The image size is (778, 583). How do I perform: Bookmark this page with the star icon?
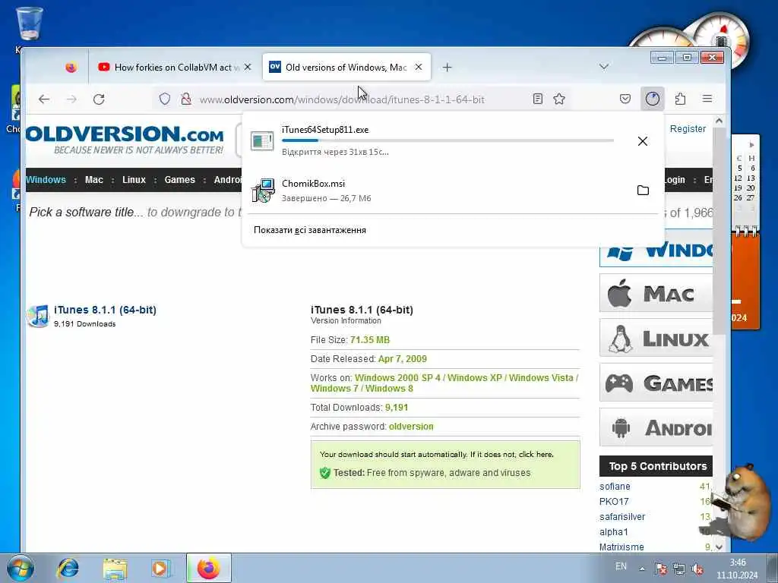click(x=559, y=99)
